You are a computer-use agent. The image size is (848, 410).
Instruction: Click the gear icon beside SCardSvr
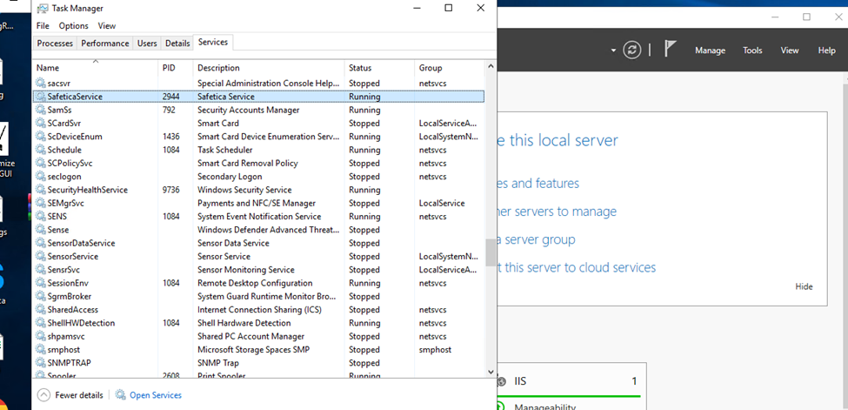point(41,123)
